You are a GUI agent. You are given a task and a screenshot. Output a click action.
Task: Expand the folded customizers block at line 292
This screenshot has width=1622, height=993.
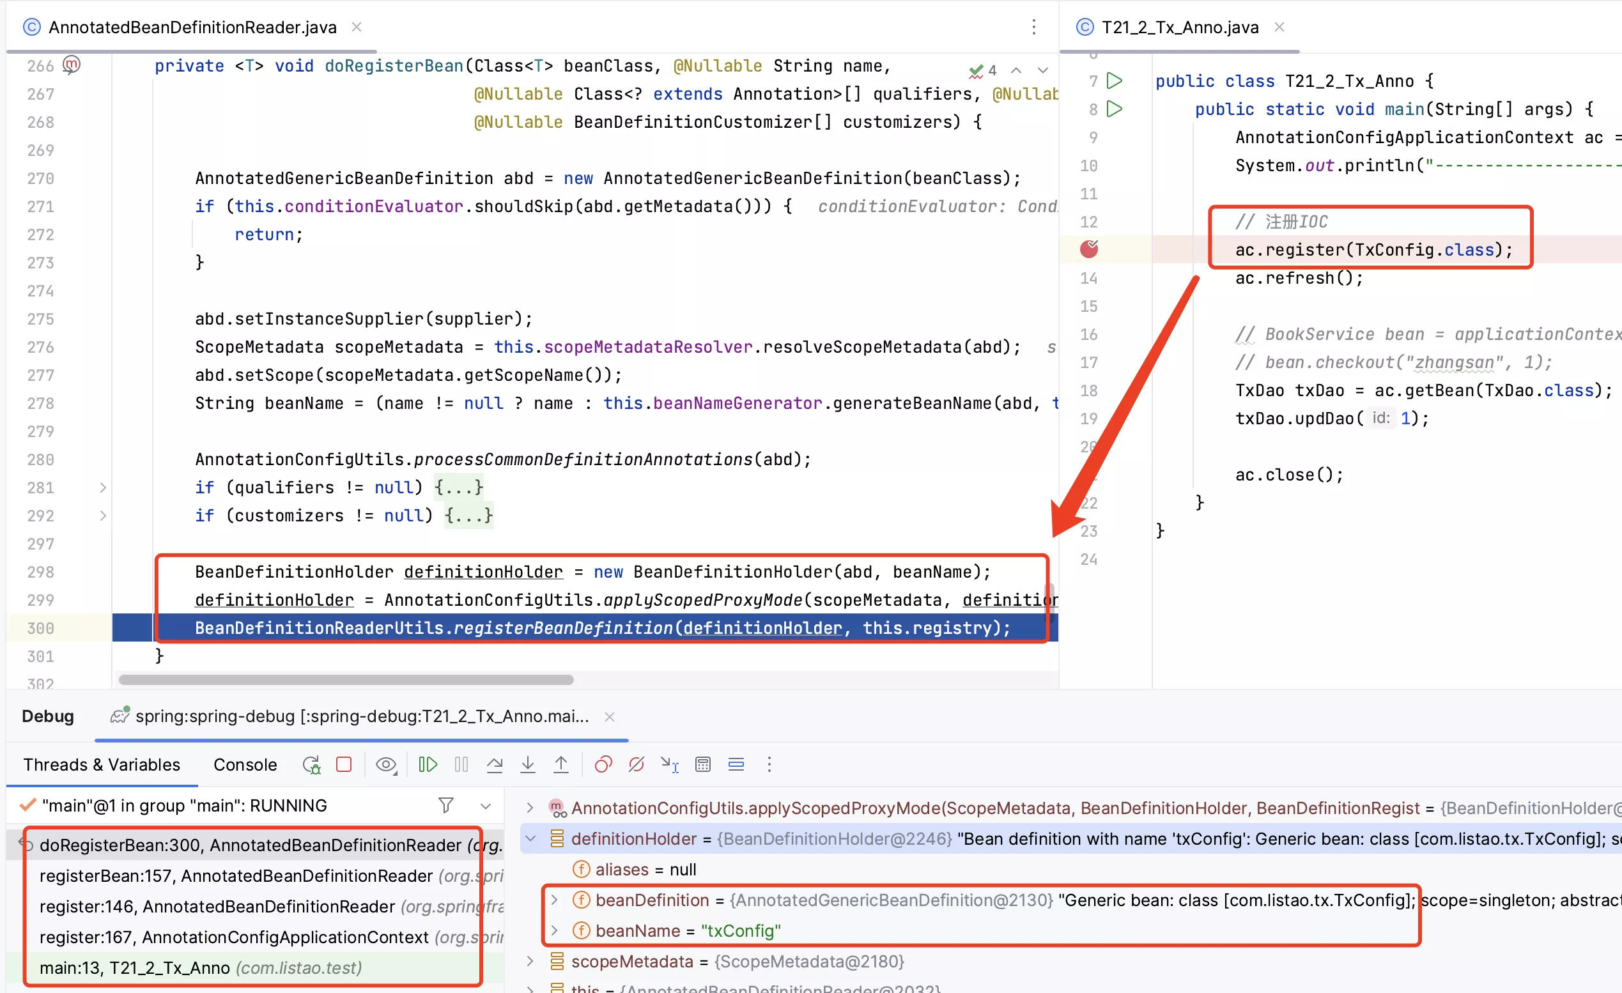point(103,515)
